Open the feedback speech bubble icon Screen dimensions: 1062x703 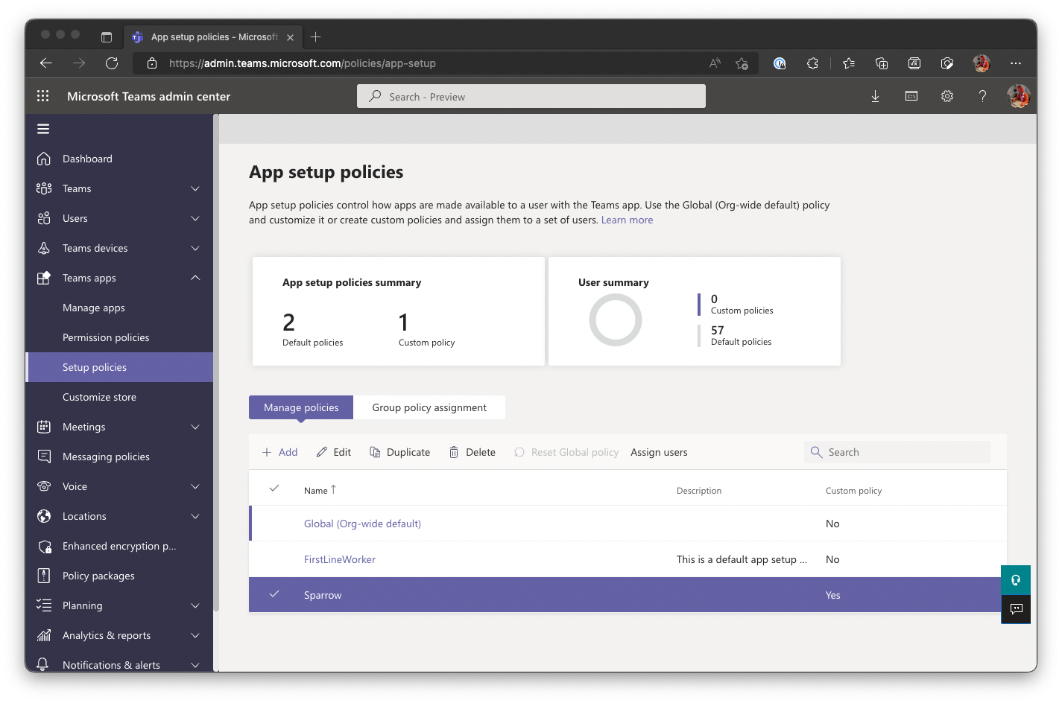click(x=1016, y=609)
